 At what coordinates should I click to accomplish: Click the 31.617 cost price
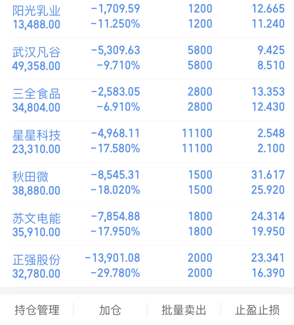[x=268, y=175]
